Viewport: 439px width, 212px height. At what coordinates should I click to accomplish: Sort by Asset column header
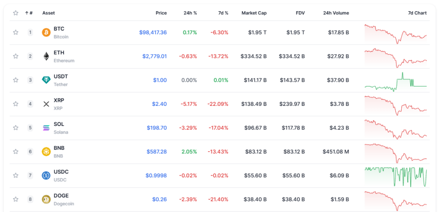(x=49, y=13)
